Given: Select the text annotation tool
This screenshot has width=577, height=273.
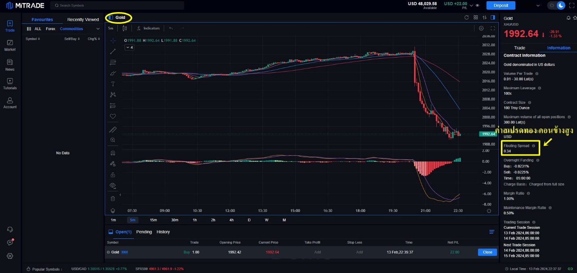Looking at the screenshot, I should pyautogui.click(x=113, y=84).
